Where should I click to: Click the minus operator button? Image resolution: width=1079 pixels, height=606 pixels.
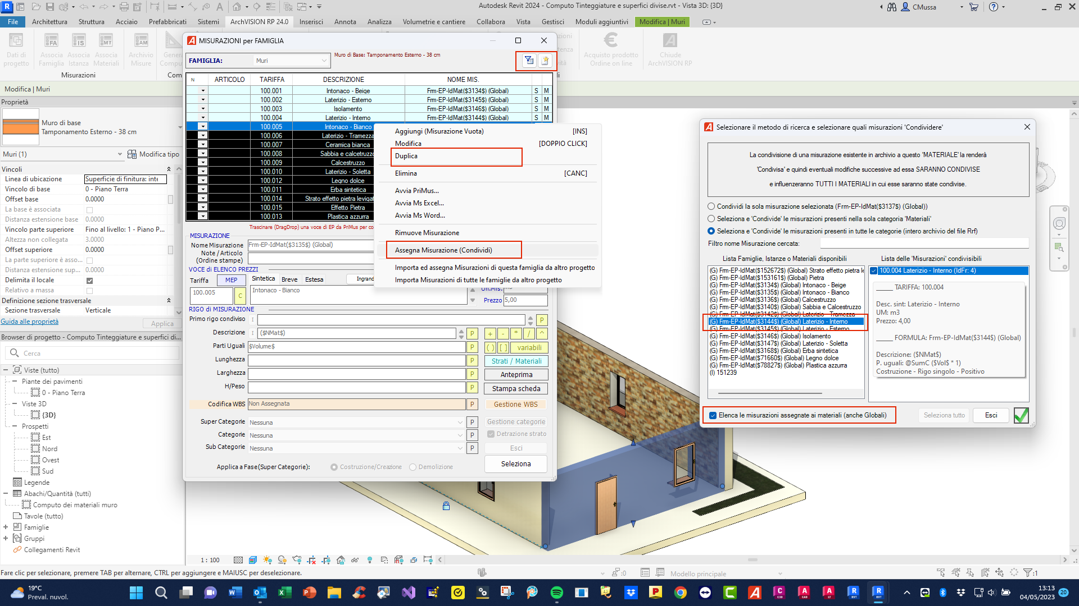click(503, 333)
